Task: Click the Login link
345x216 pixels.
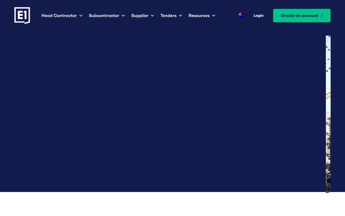Action: (259, 16)
